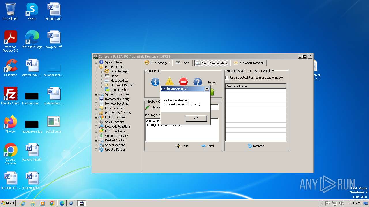Click the Fun Functions smiley icon
Screen dimensions: 369x207
(x=101, y=67)
